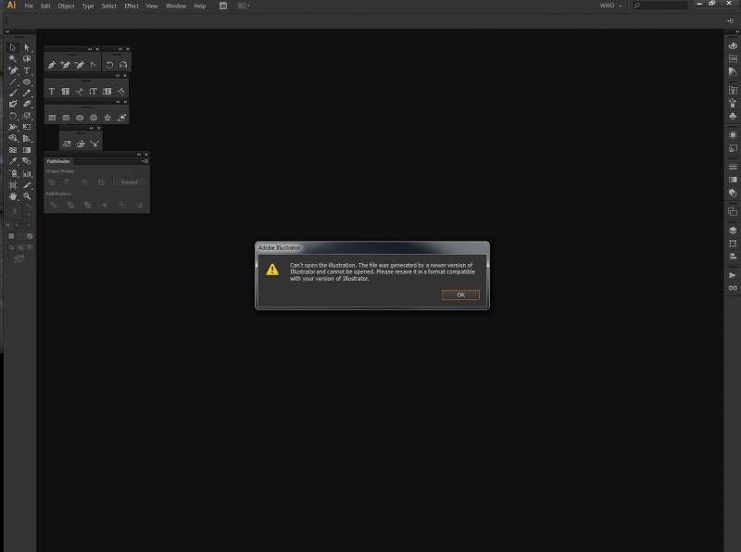Select the Artboard tool in Tools panel

tap(12, 185)
